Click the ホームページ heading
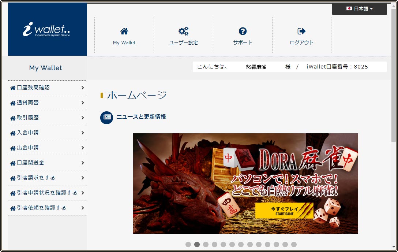This screenshot has height=252, width=398. [x=136, y=95]
